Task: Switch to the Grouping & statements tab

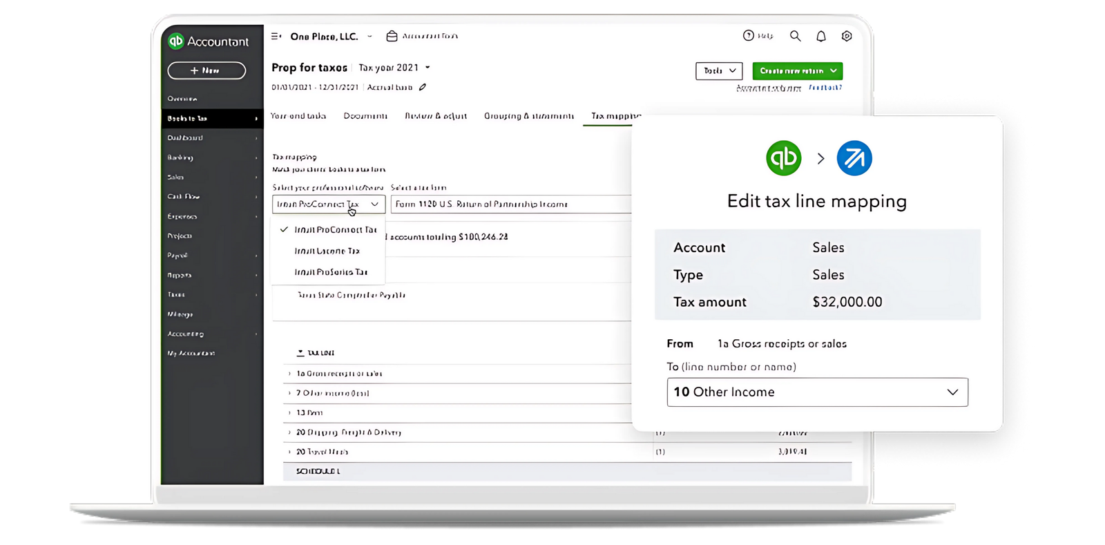Action: click(x=529, y=116)
